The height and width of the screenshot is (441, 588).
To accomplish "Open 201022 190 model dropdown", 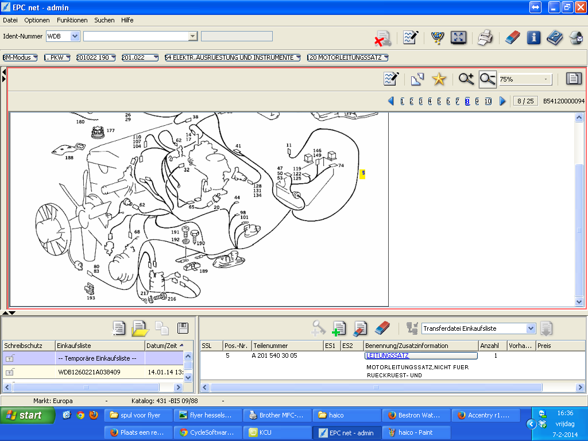I will pyautogui.click(x=96, y=57).
